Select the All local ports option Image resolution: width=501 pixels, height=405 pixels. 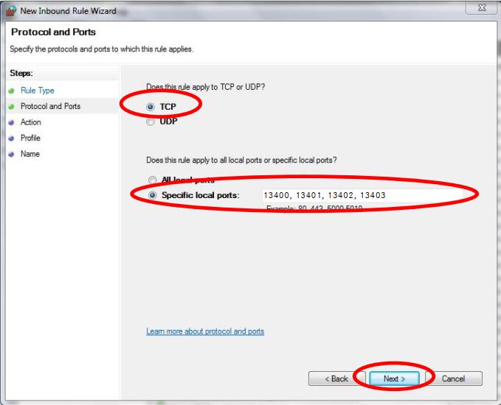(152, 180)
